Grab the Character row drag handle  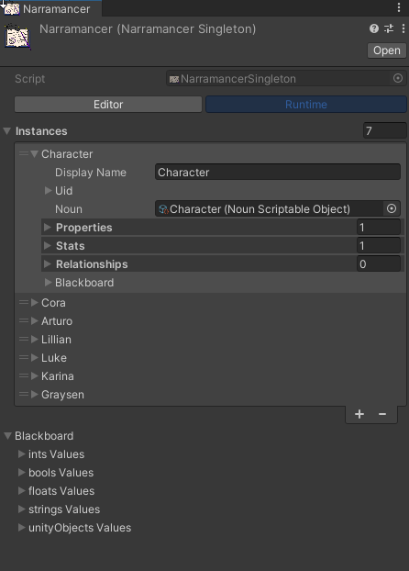(x=24, y=153)
